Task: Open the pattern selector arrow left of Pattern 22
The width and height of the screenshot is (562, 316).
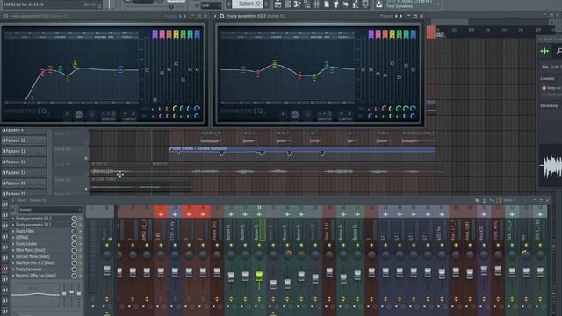Action: pos(229,4)
